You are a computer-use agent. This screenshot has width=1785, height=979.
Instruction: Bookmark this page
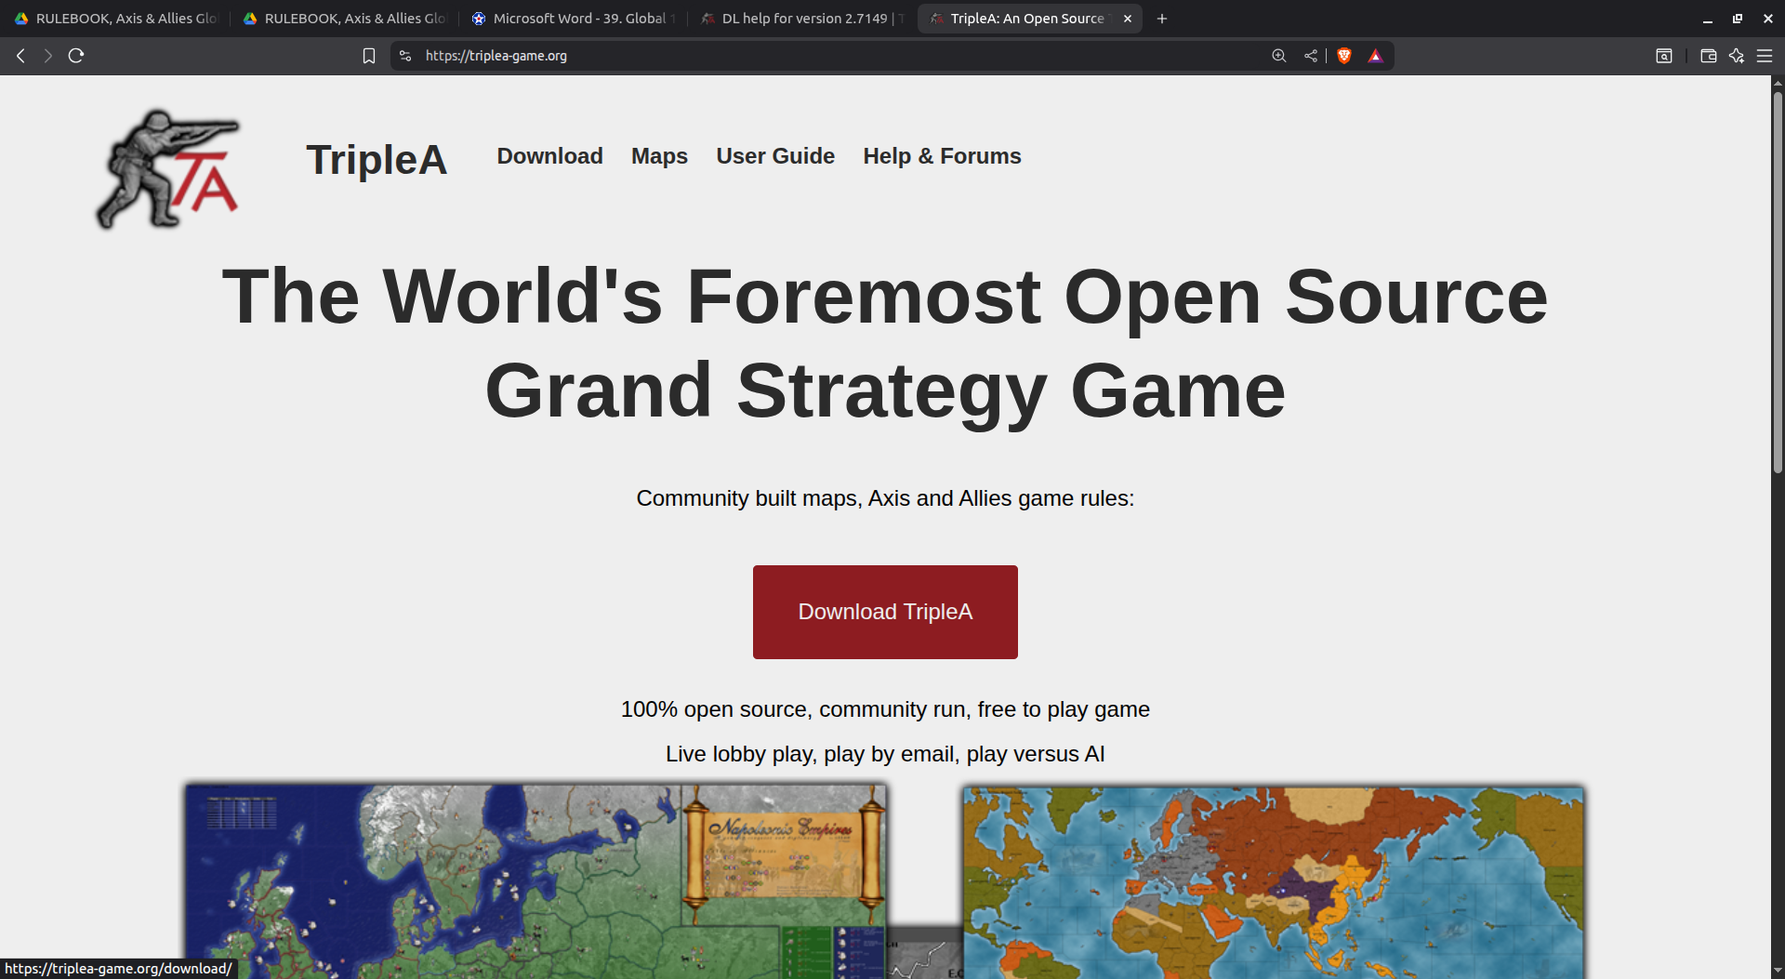pos(369,56)
